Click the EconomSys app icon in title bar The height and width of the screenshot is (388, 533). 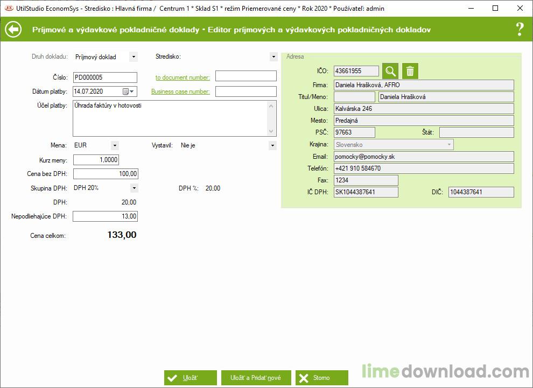point(9,8)
